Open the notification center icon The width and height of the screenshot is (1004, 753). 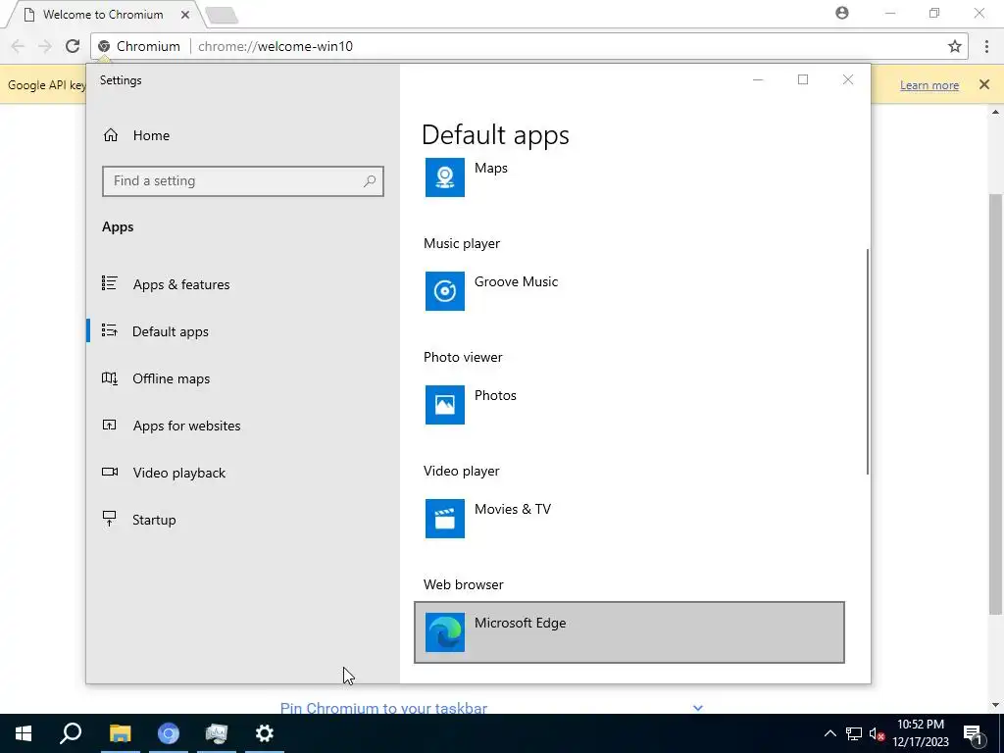[x=973, y=733]
